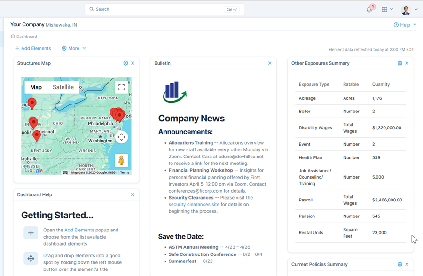The height and width of the screenshot is (276, 423).
Task: Open Other Exposures Summary settings gear
Action: pyautogui.click(x=400, y=63)
